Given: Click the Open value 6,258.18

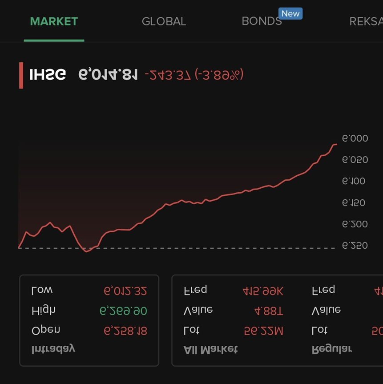Looking at the screenshot, I should tap(125, 331).
